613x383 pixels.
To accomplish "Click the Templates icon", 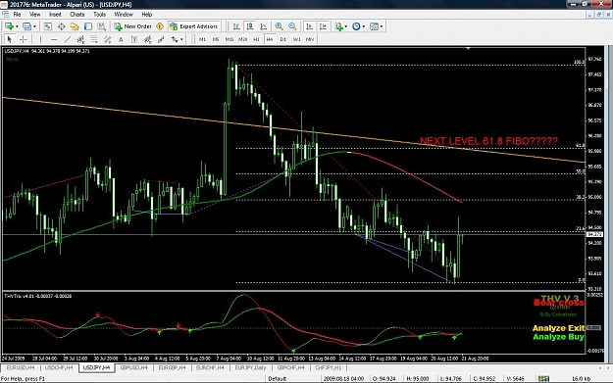I will (x=374, y=26).
